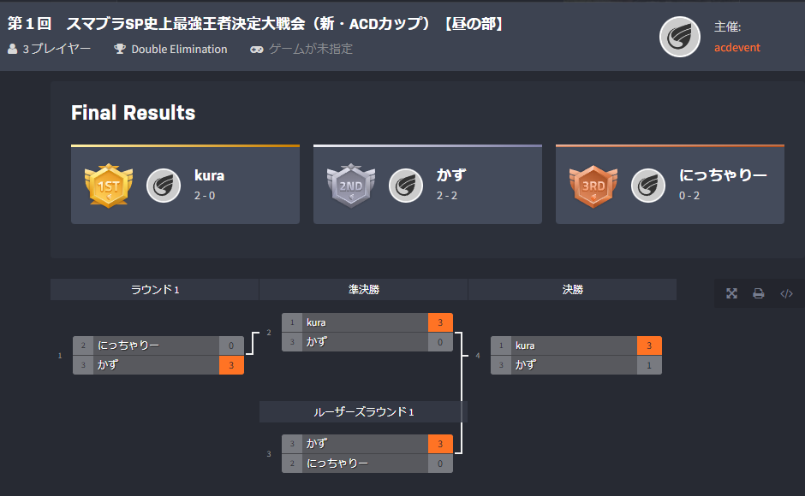805x496 pixels.
Task: Click the tournament title link
Action: point(257,23)
